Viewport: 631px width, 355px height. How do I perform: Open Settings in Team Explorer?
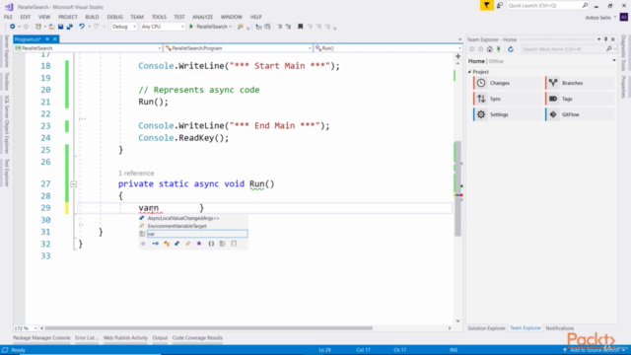click(x=509, y=114)
